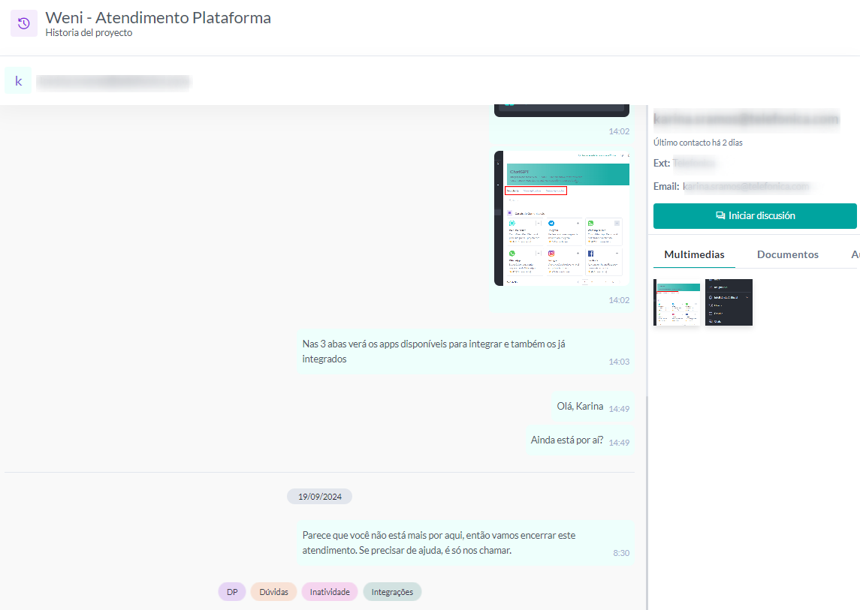The image size is (860, 610).
Task: Select the Integrações tag
Action: tap(392, 592)
